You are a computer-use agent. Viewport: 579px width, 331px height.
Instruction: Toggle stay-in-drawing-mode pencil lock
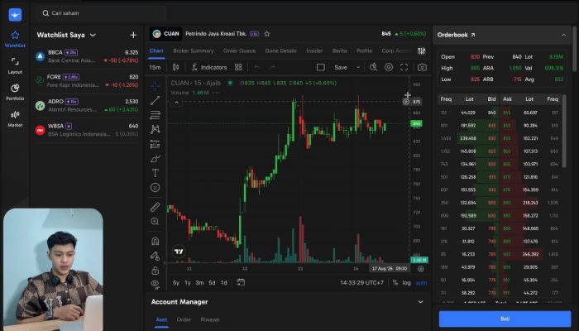point(156,256)
